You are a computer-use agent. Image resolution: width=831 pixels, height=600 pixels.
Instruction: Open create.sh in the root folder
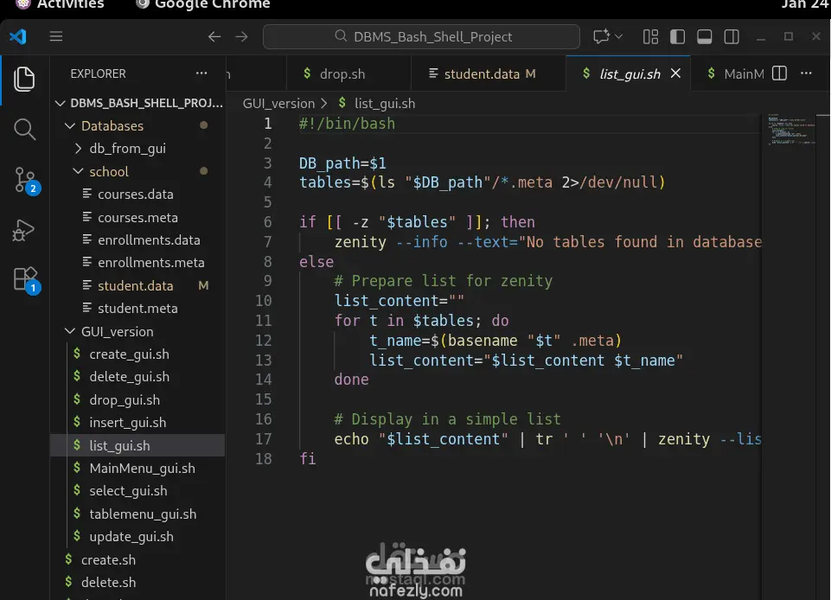(x=139, y=559)
